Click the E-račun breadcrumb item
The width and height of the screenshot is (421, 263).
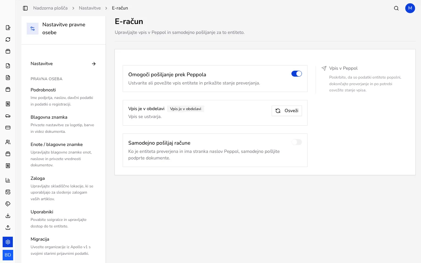pos(120,8)
